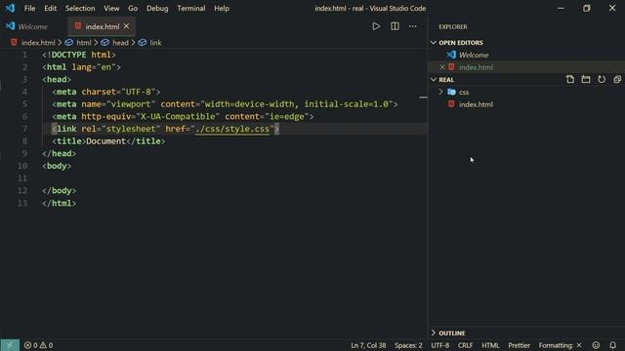Close the index.html tab
The height and width of the screenshot is (351, 625).
pos(126,26)
